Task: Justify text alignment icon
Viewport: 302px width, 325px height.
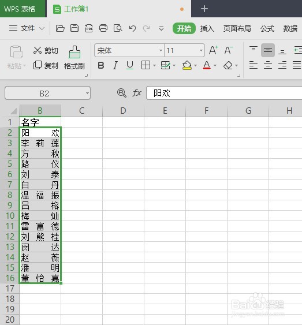Action: coord(297,65)
